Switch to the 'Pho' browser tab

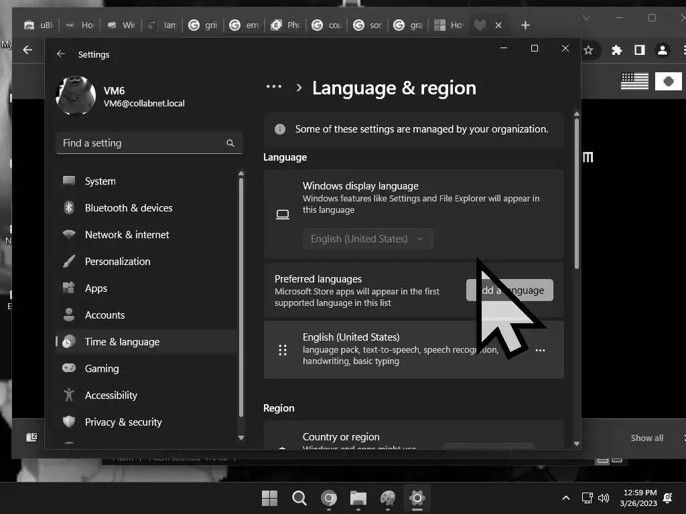click(285, 25)
